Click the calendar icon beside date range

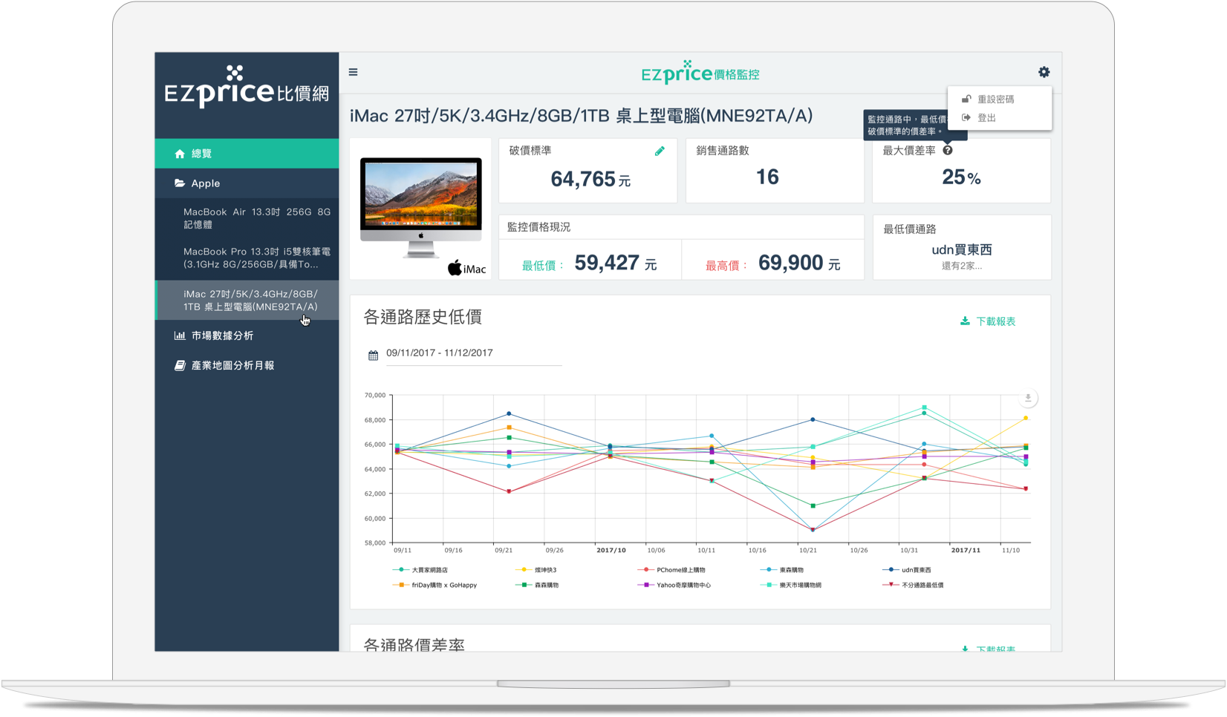coord(373,356)
